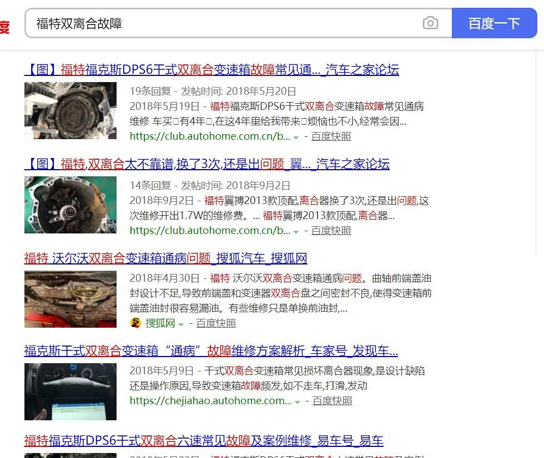
Task: Expand dropdown arrow beside chejiahao.autohome.com URL
Action: (x=298, y=401)
